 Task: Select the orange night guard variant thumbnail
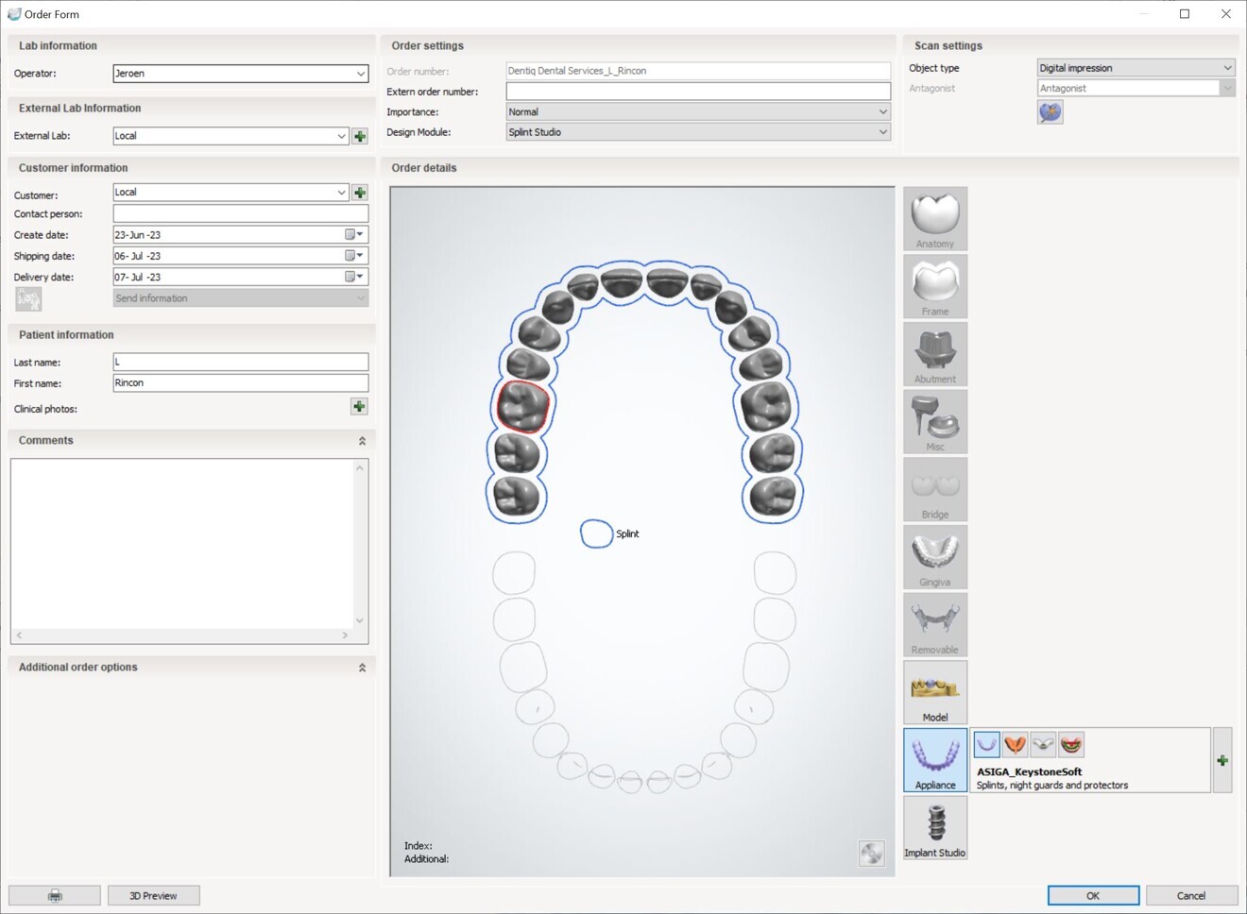(x=1015, y=744)
